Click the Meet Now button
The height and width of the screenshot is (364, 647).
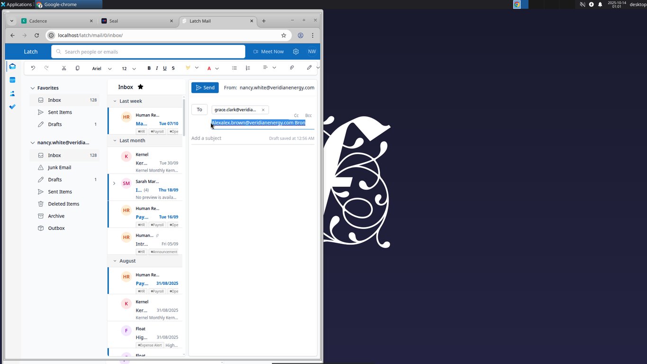tap(269, 52)
